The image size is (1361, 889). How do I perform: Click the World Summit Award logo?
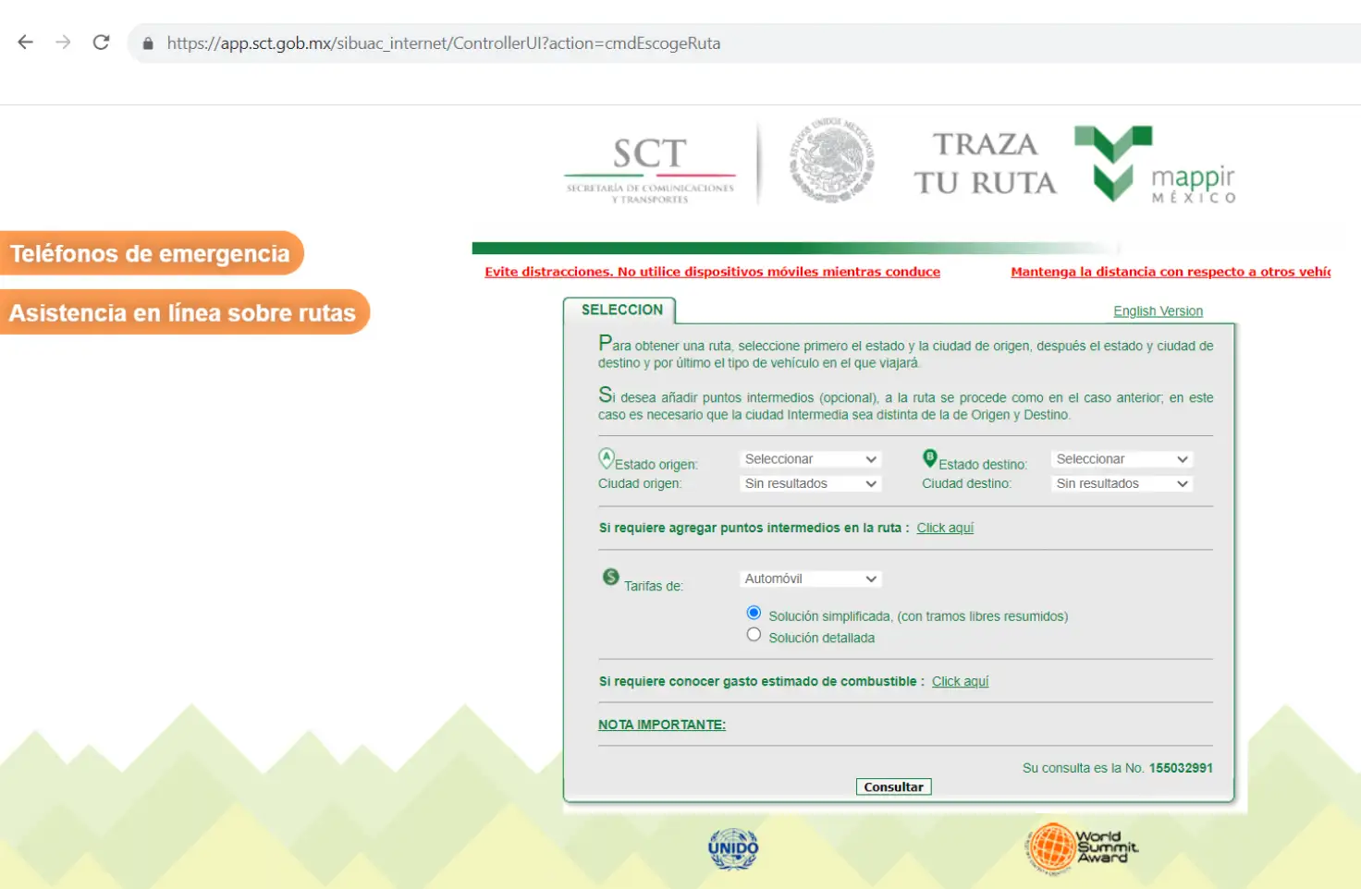click(x=1080, y=847)
